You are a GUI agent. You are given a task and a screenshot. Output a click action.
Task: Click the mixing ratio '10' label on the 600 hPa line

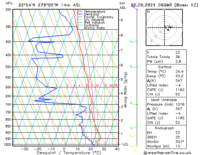coord(97,85)
